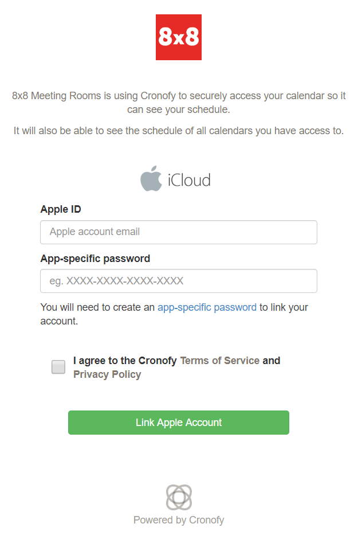Viewport: 358px width, 555px height.
Task: Check the agree to Cronofy terms checkbox
Action: coord(58,367)
